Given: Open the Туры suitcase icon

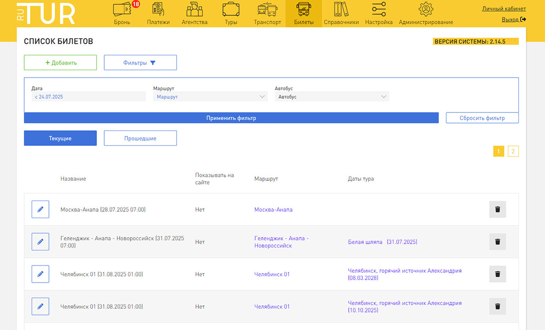Looking at the screenshot, I should (x=231, y=9).
